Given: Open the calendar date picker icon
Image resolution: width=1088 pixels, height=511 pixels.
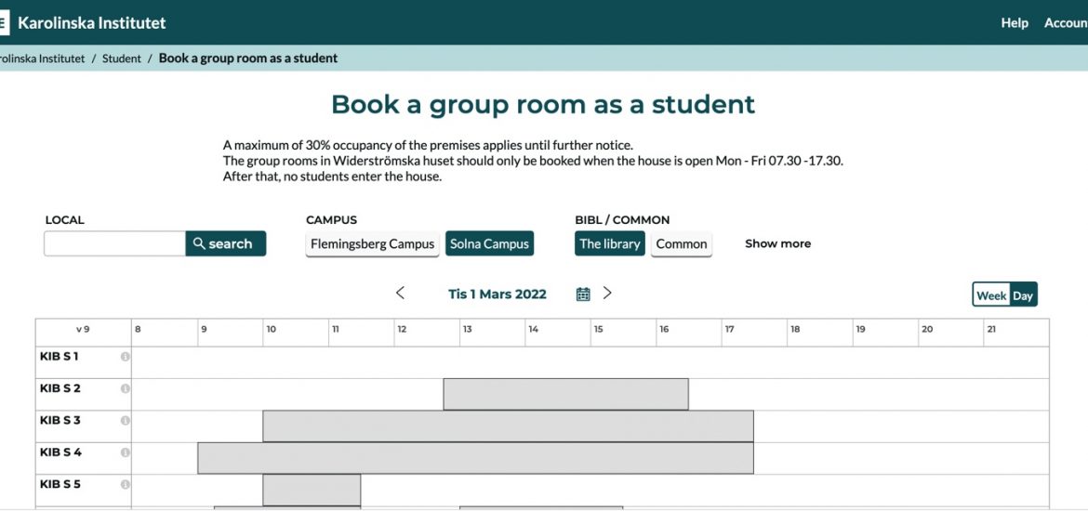Looking at the screenshot, I should click(583, 295).
